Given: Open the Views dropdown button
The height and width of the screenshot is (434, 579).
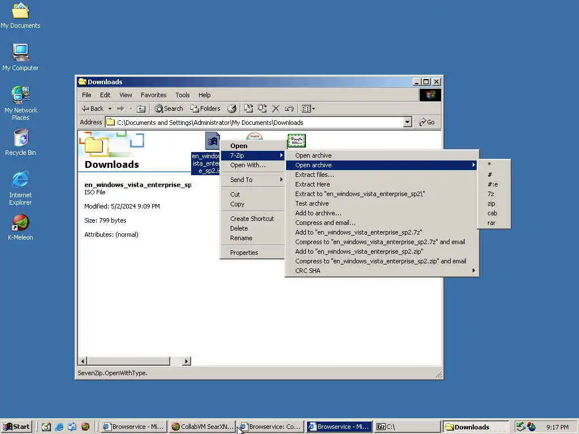Looking at the screenshot, I should point(308,108).
